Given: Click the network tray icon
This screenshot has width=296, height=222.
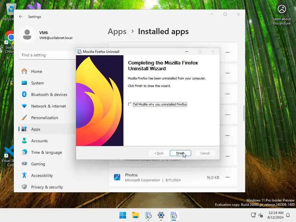Looking at the screenshot, I should point(253,215).
